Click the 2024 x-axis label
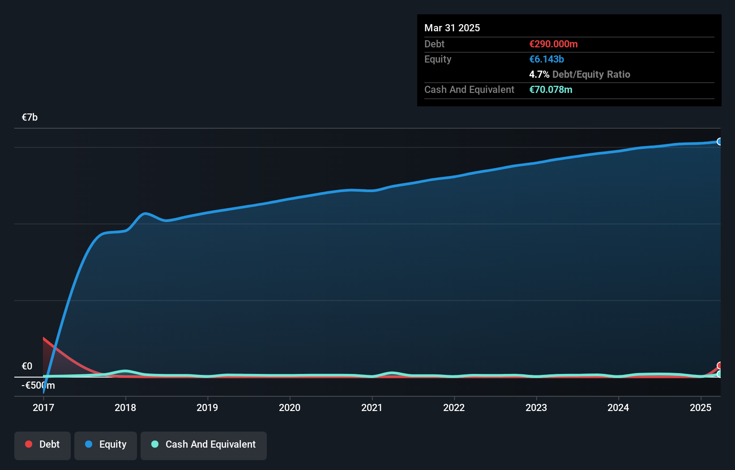735x470 pixels. click(x=618, y=407)
